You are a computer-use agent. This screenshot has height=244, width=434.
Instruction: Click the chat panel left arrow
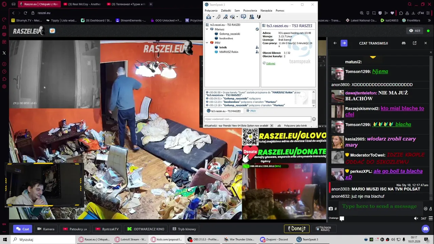(335, 43)
